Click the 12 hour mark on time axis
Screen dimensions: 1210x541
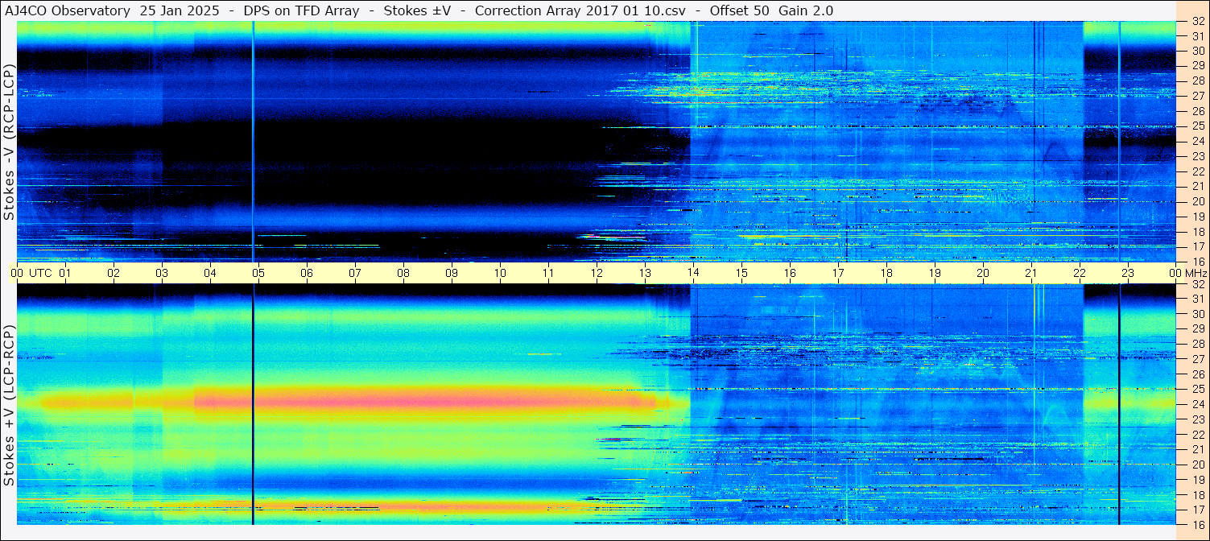597,273
